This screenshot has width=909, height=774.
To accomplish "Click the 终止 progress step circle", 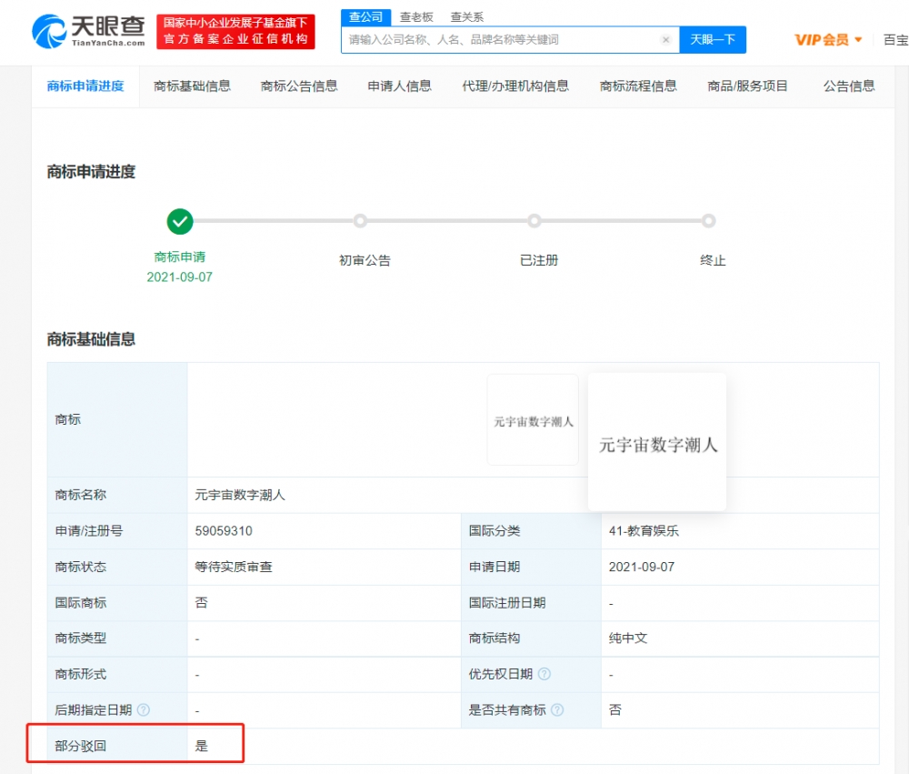I will 708,221.
